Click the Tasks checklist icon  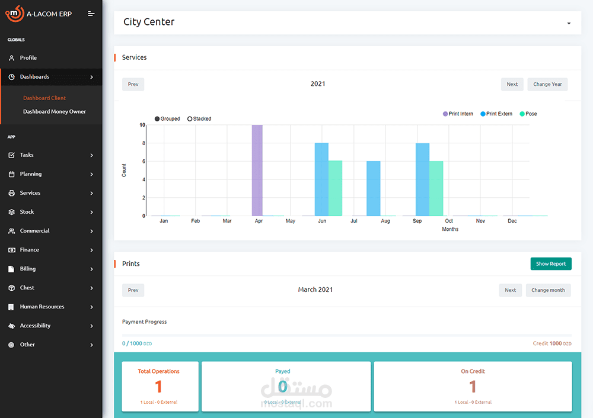pyautogui.click(x=12, y=155)
